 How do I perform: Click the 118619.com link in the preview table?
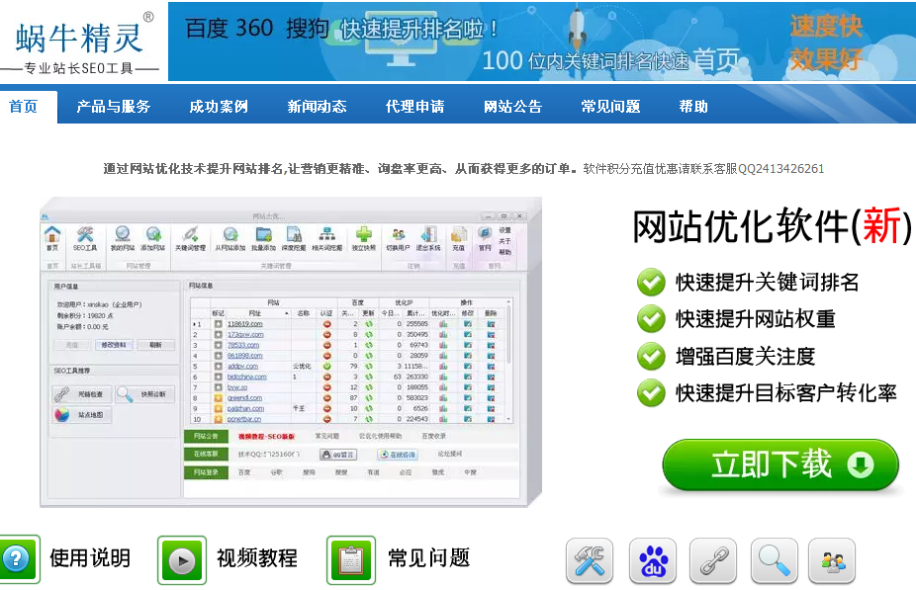tap(244, 324)
